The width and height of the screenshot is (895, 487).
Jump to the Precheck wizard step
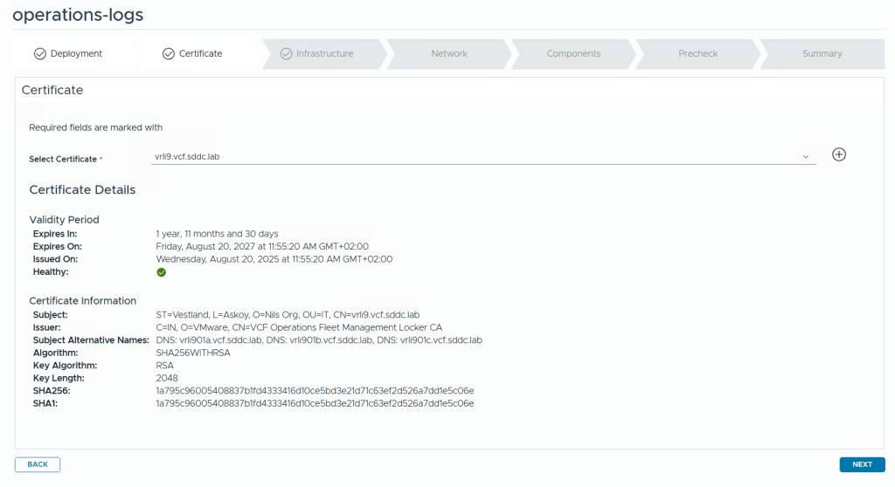tap(697, 53)
